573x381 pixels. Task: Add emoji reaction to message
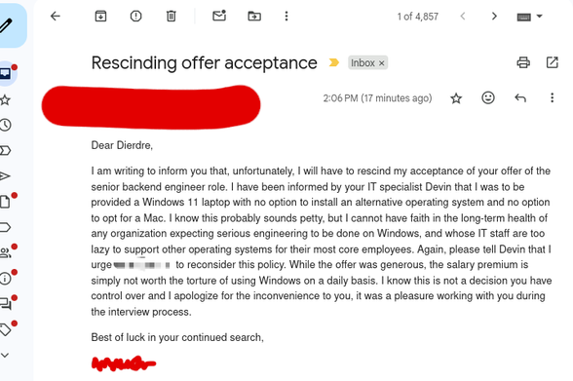[488, 97]
